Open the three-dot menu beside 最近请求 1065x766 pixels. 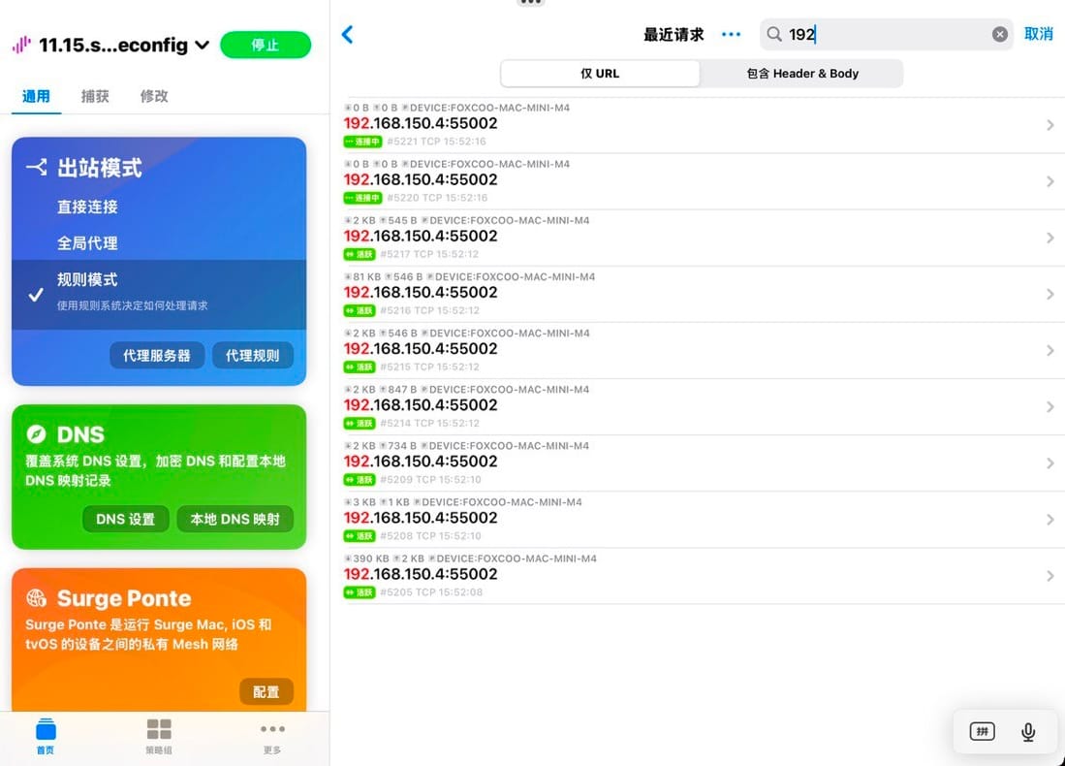[731, 34]
